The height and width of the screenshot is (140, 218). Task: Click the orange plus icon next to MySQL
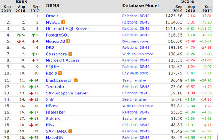pyautogui.click(x=63, y=22)
